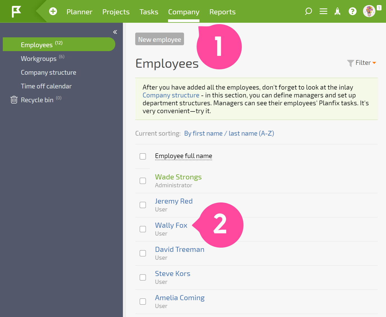Expand the Filter dropdown arrow
386x317 pixels.
[x=374, y=63]
